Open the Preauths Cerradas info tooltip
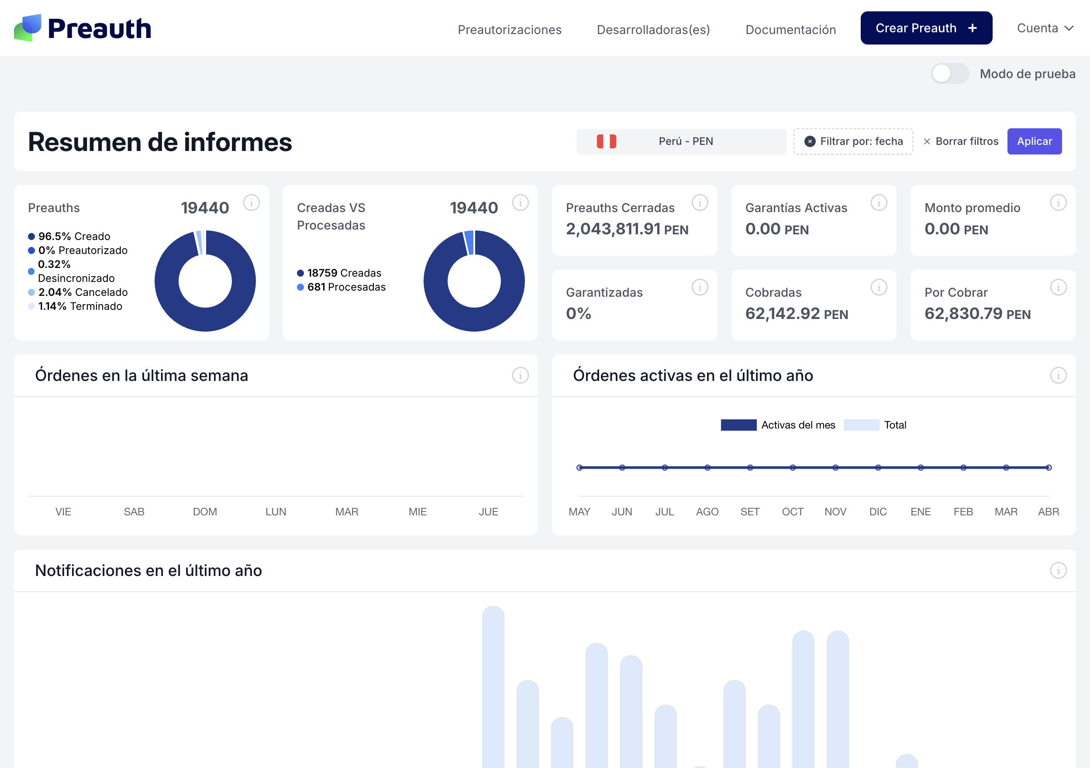This screenshot has width=1090, height=768. pos(699,202)
